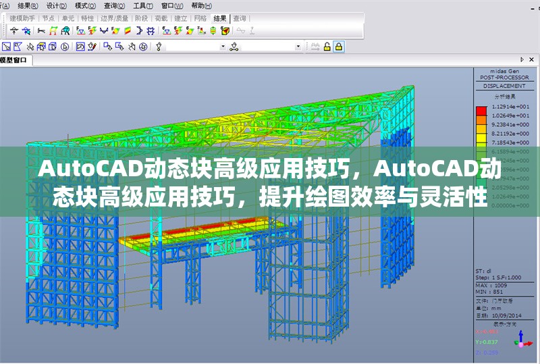Image resolution: width=540 pixels, height=364 pixels.
Task: Switch to the 节点 toolbar tab
Action: pos(49,18)
